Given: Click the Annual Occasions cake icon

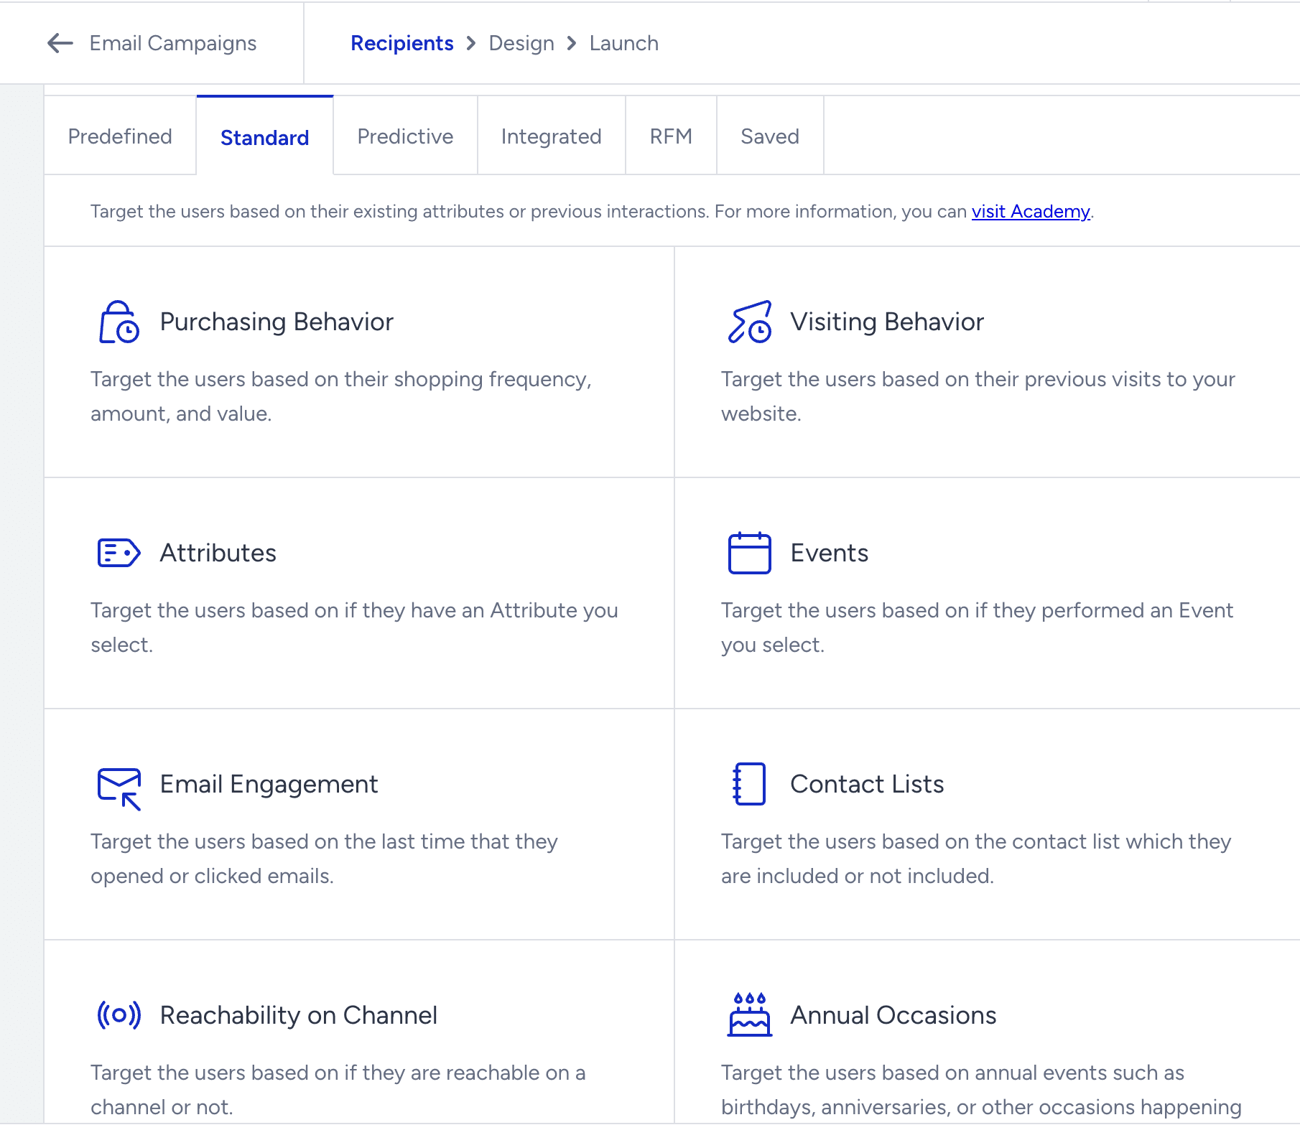Looking at the screenshot, I should coord(749,1015).
